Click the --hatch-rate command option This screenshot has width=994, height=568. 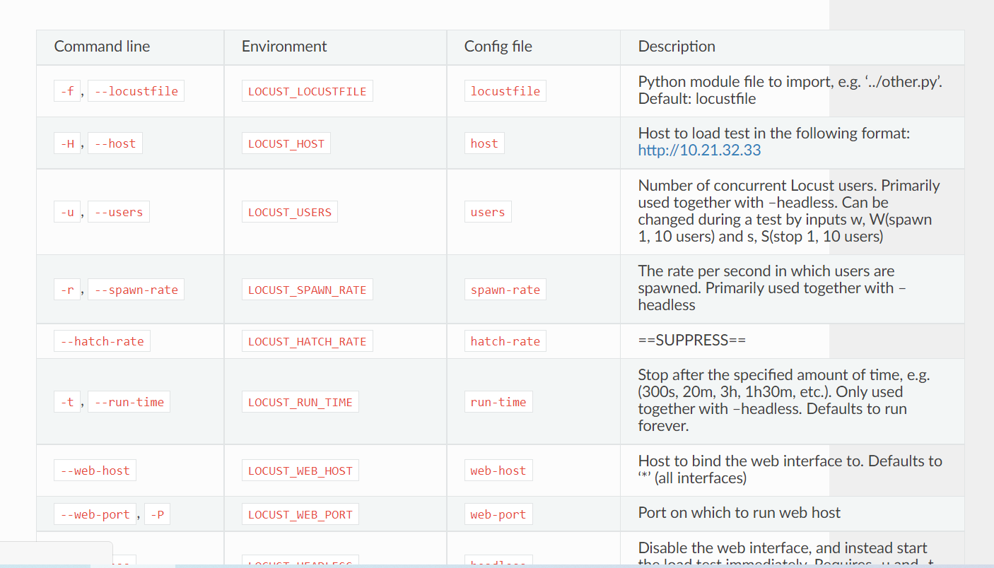[x=102, y=341]
